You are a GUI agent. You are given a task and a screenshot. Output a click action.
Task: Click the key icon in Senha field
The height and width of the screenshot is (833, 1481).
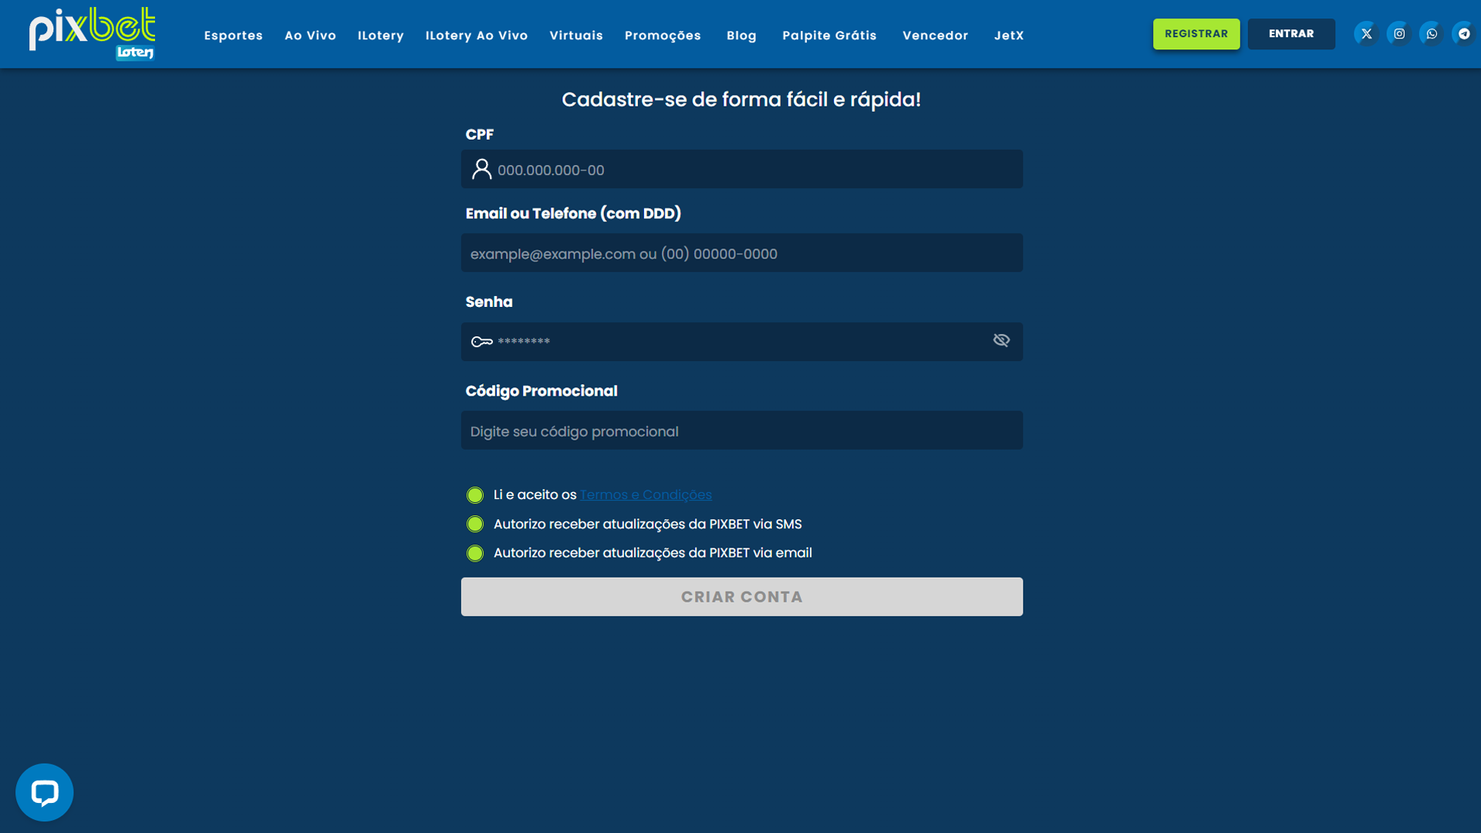[482, 342]
